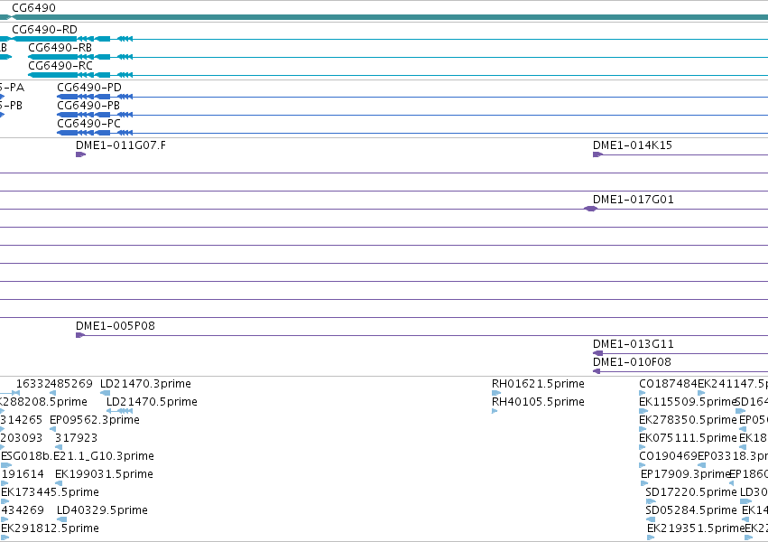Click the LD21470.5prime EST label
The image size is (768, 542).
pos(152,402)
